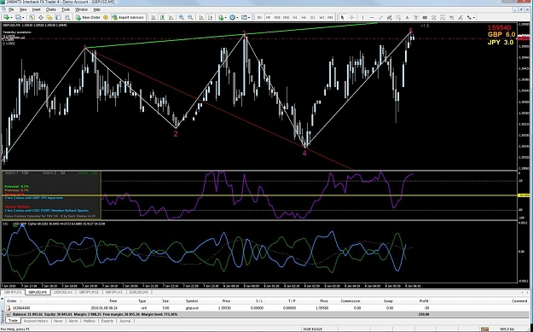This screenshot has height=332, width=533.
Task: Open the Mailbox terminal tab
Action: click(90, 321)
